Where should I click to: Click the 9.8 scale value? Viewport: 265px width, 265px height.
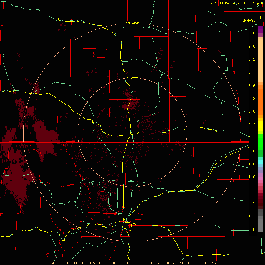(252, 33)
